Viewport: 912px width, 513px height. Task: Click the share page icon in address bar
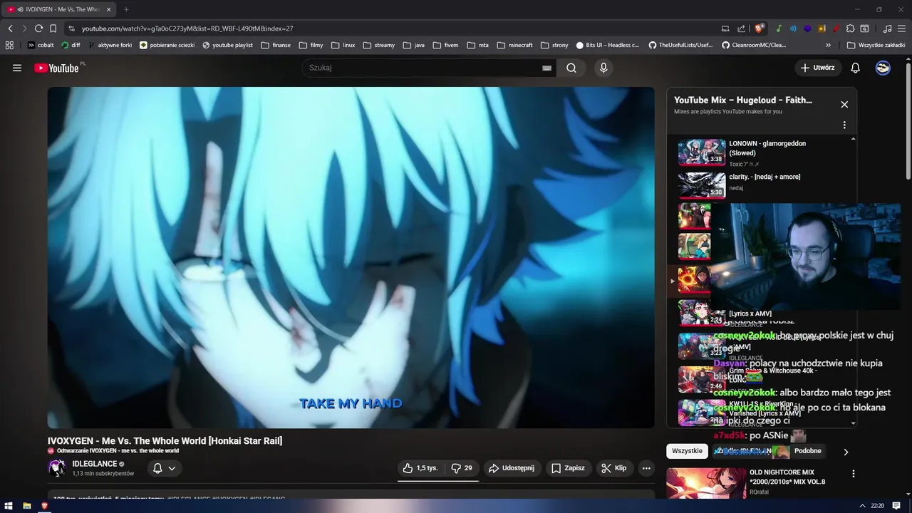pos(742,28)
